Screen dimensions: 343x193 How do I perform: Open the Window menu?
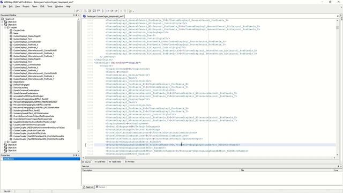tap(59, 6)
